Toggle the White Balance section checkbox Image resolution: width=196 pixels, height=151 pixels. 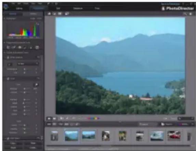(8, 57)
